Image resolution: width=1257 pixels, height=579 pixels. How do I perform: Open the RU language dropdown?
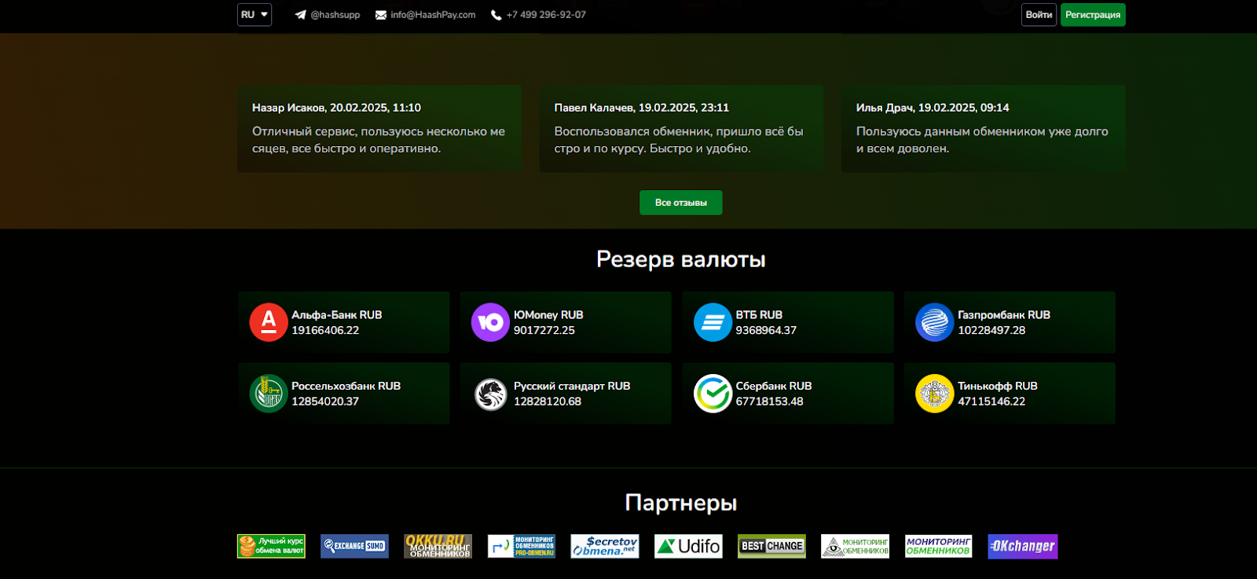pyautogui.click(x=255, y=15)
